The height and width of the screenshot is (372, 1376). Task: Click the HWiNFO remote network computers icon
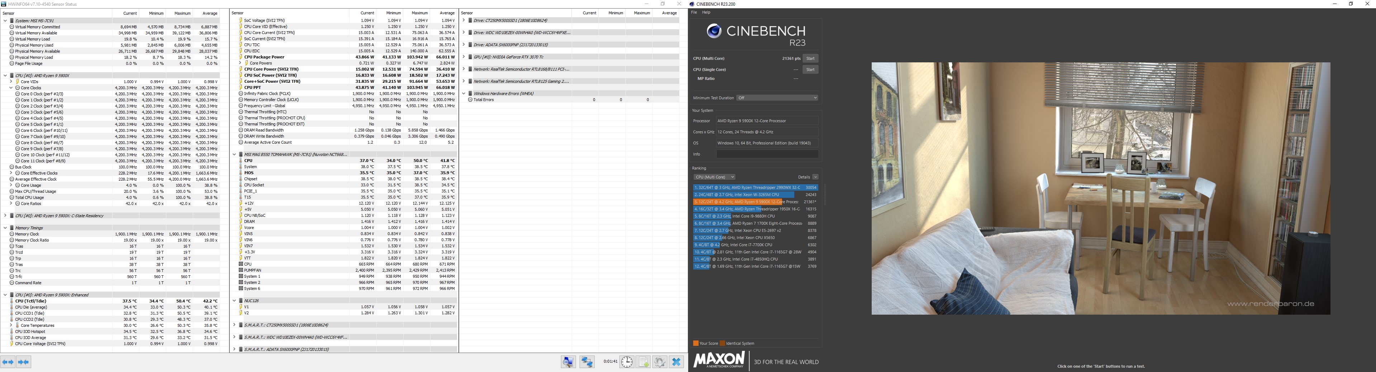pyautogui.click(x=587, y=362)
